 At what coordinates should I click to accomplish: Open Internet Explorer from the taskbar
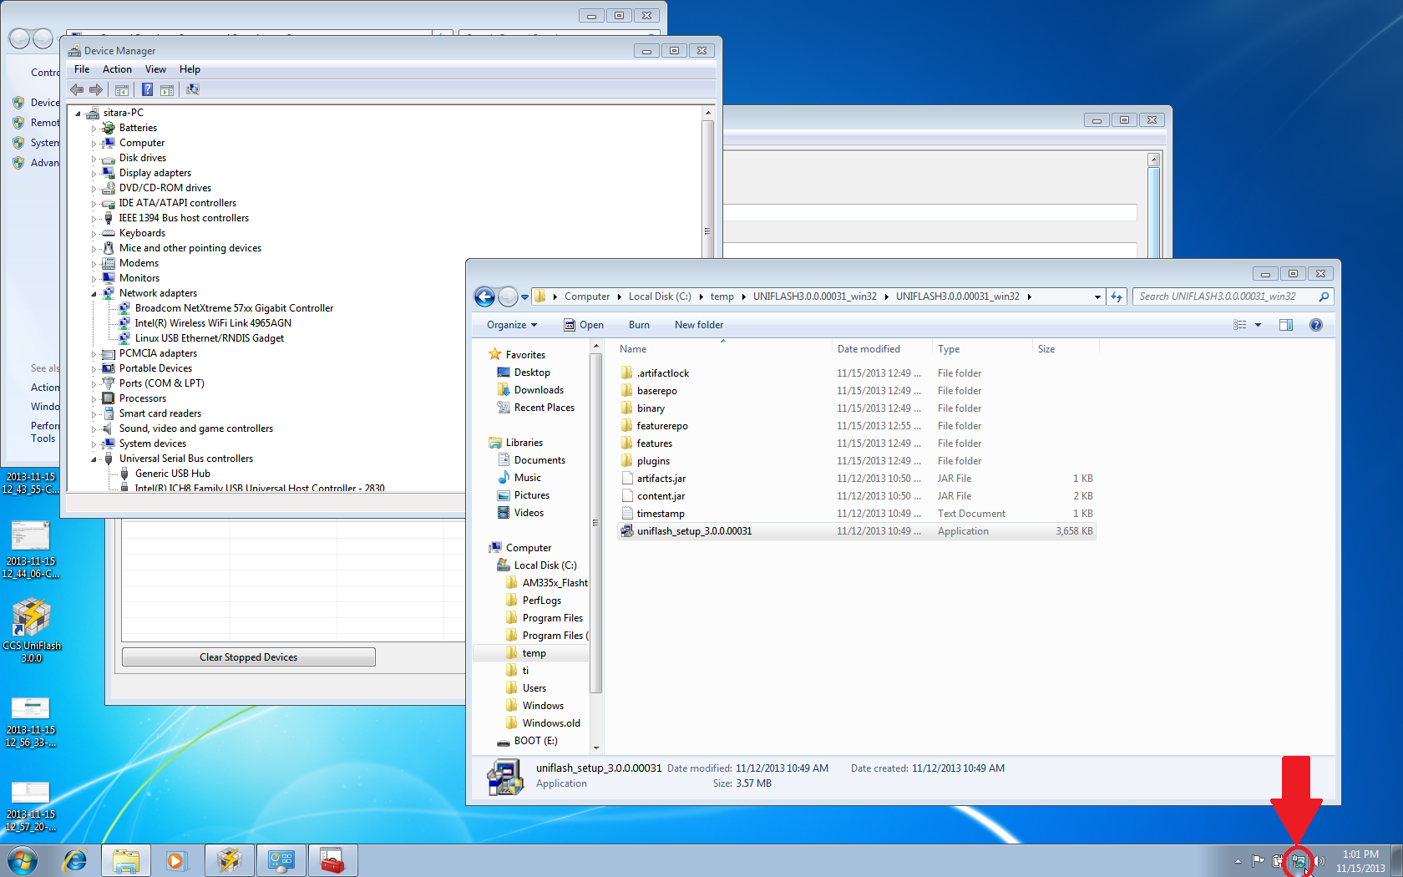tap(75, 859)
